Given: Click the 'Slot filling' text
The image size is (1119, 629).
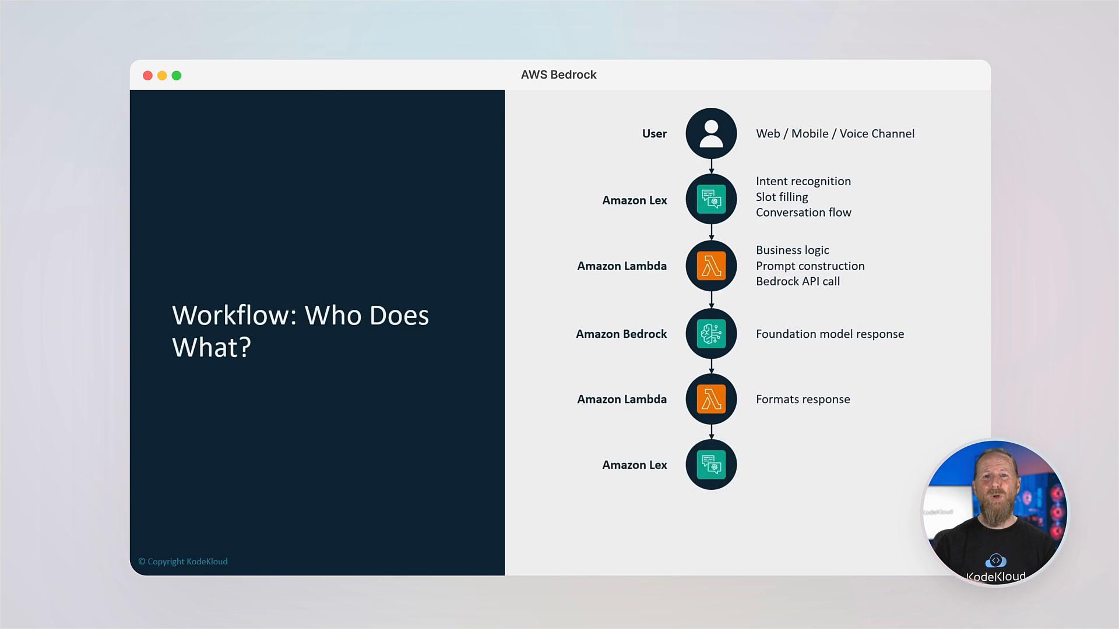Looking at the screenshot, I should (x=782, y=197).
